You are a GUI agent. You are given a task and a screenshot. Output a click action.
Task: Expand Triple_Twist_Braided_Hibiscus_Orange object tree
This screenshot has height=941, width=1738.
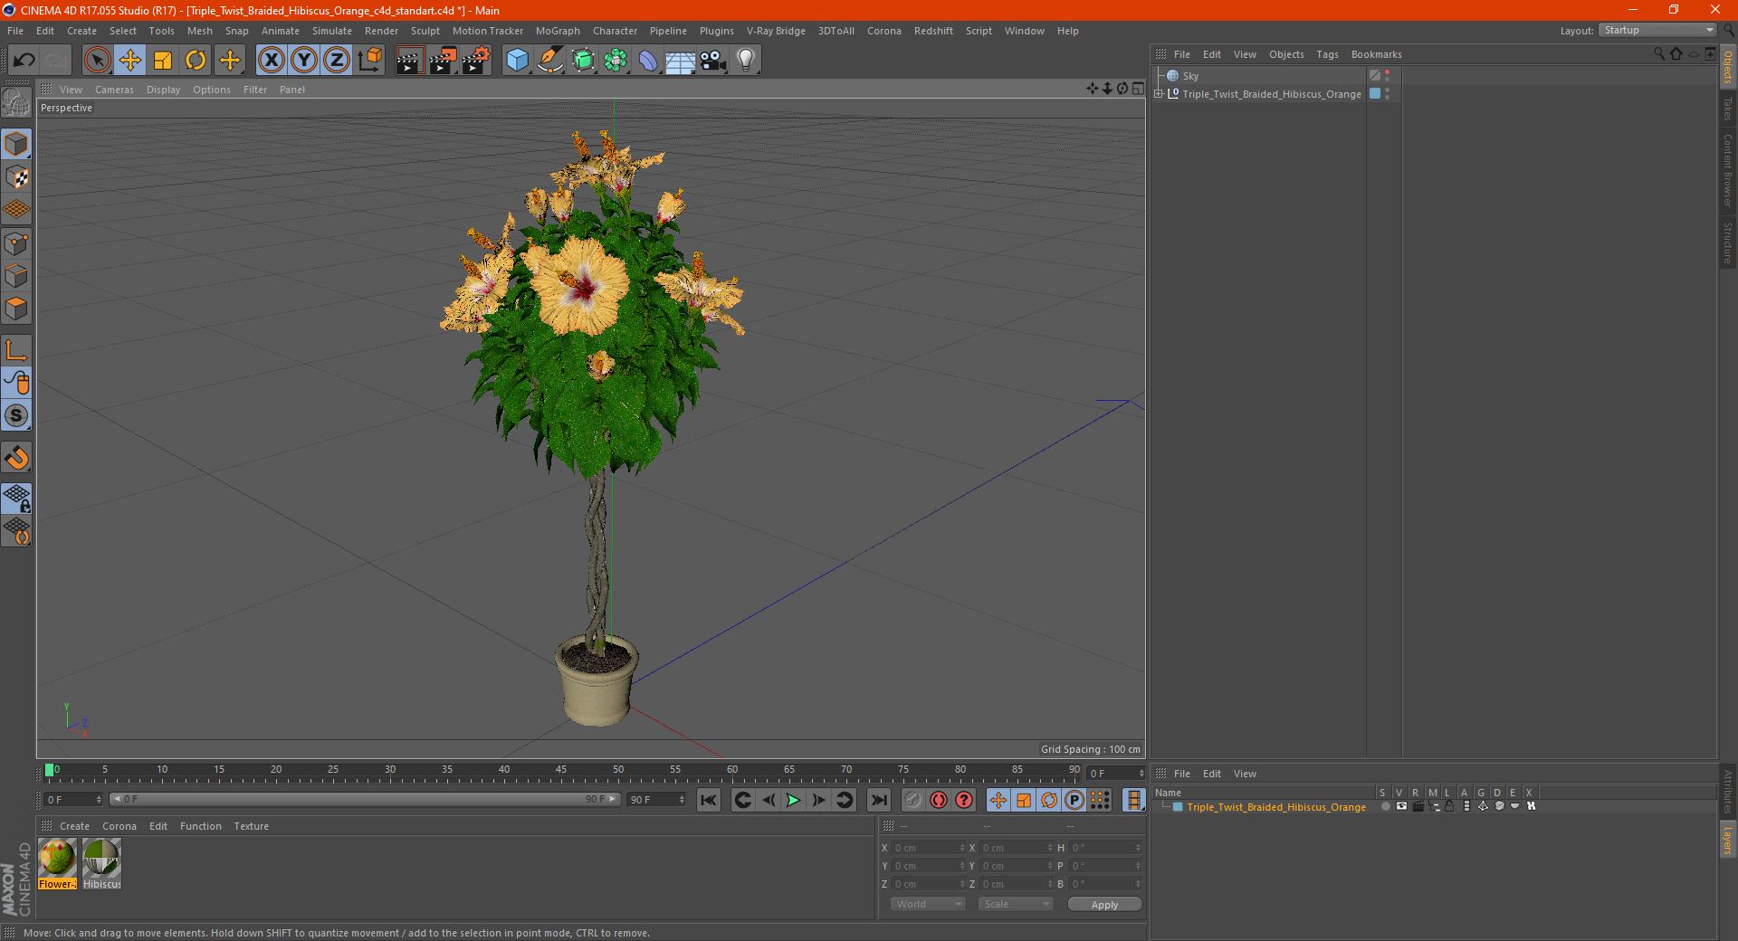pos(1159,93)
